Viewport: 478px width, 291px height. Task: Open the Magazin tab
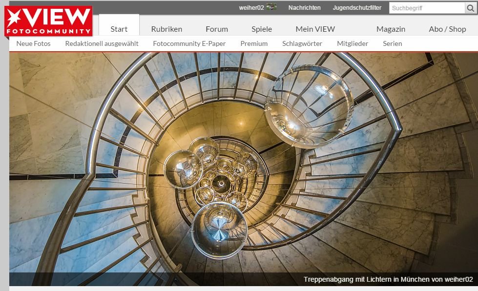(391, 29)
